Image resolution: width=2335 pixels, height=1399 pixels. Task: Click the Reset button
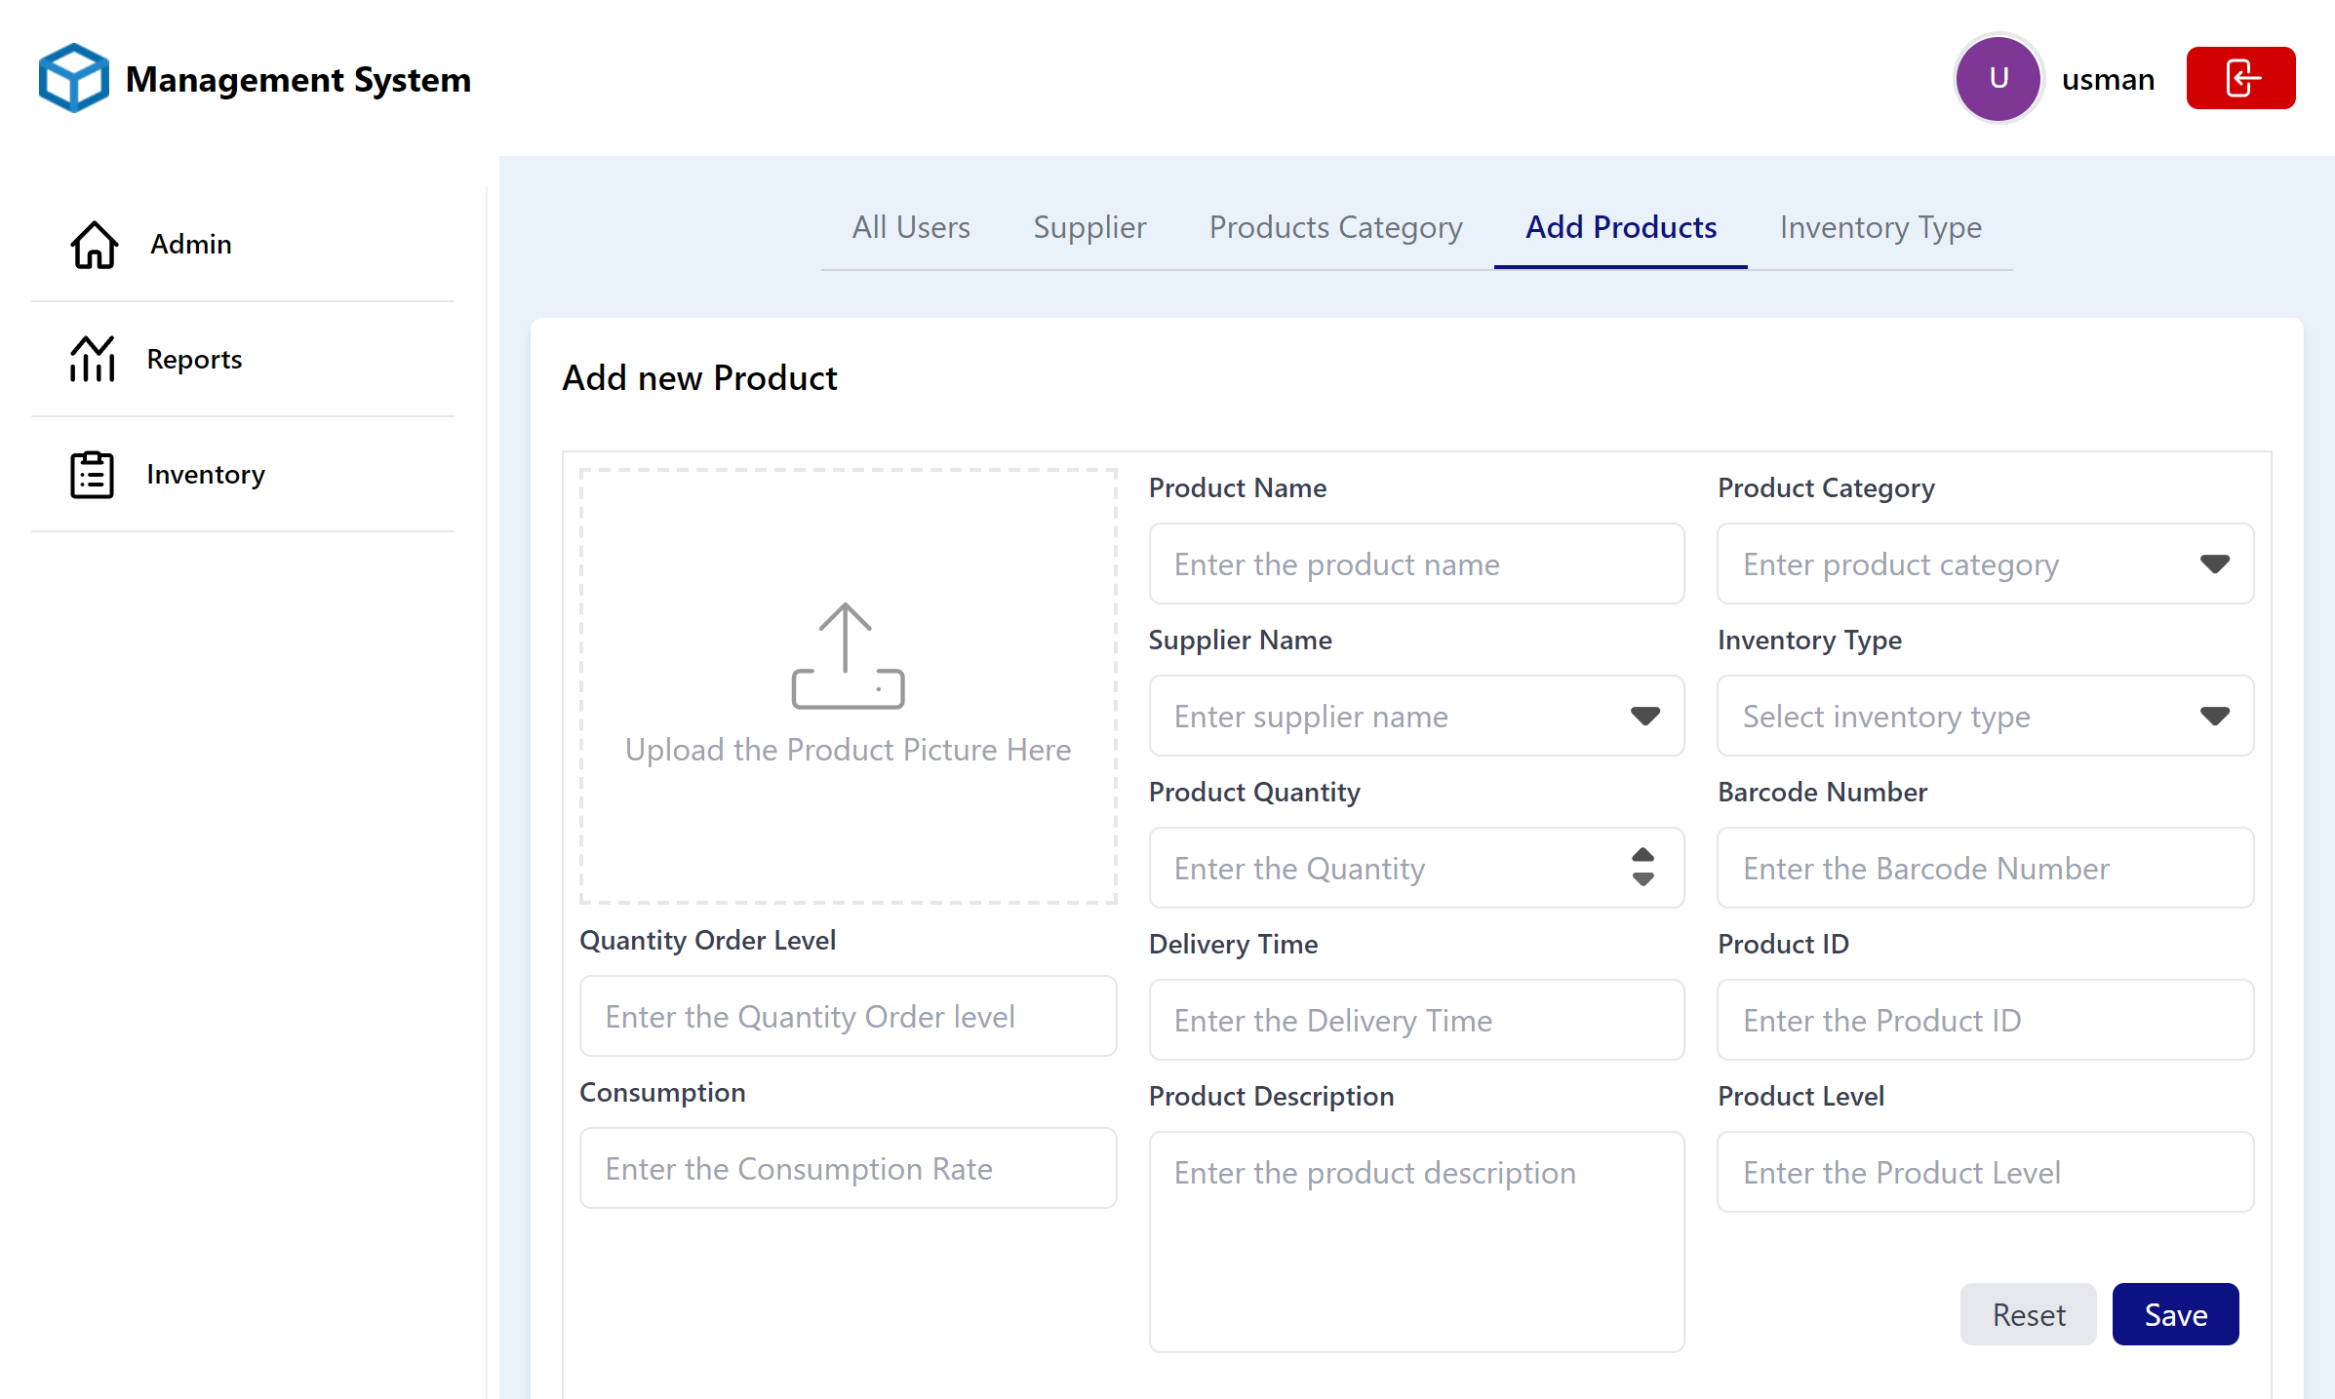point(2028,1314)
